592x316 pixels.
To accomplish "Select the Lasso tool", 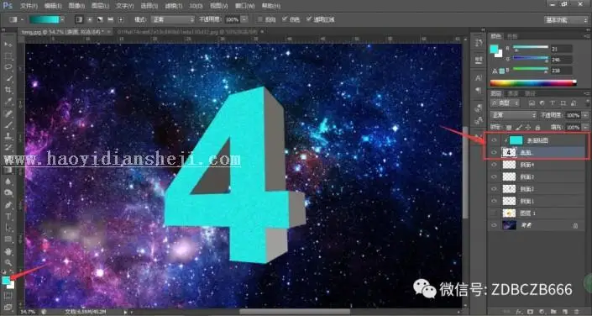I will (8, 67).
